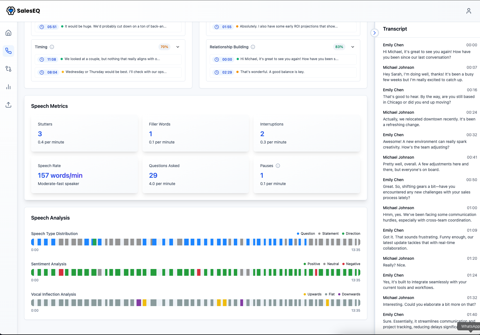
Task: Click the first red segment in Sentiment timeline
Action: [x=61, y=272]
